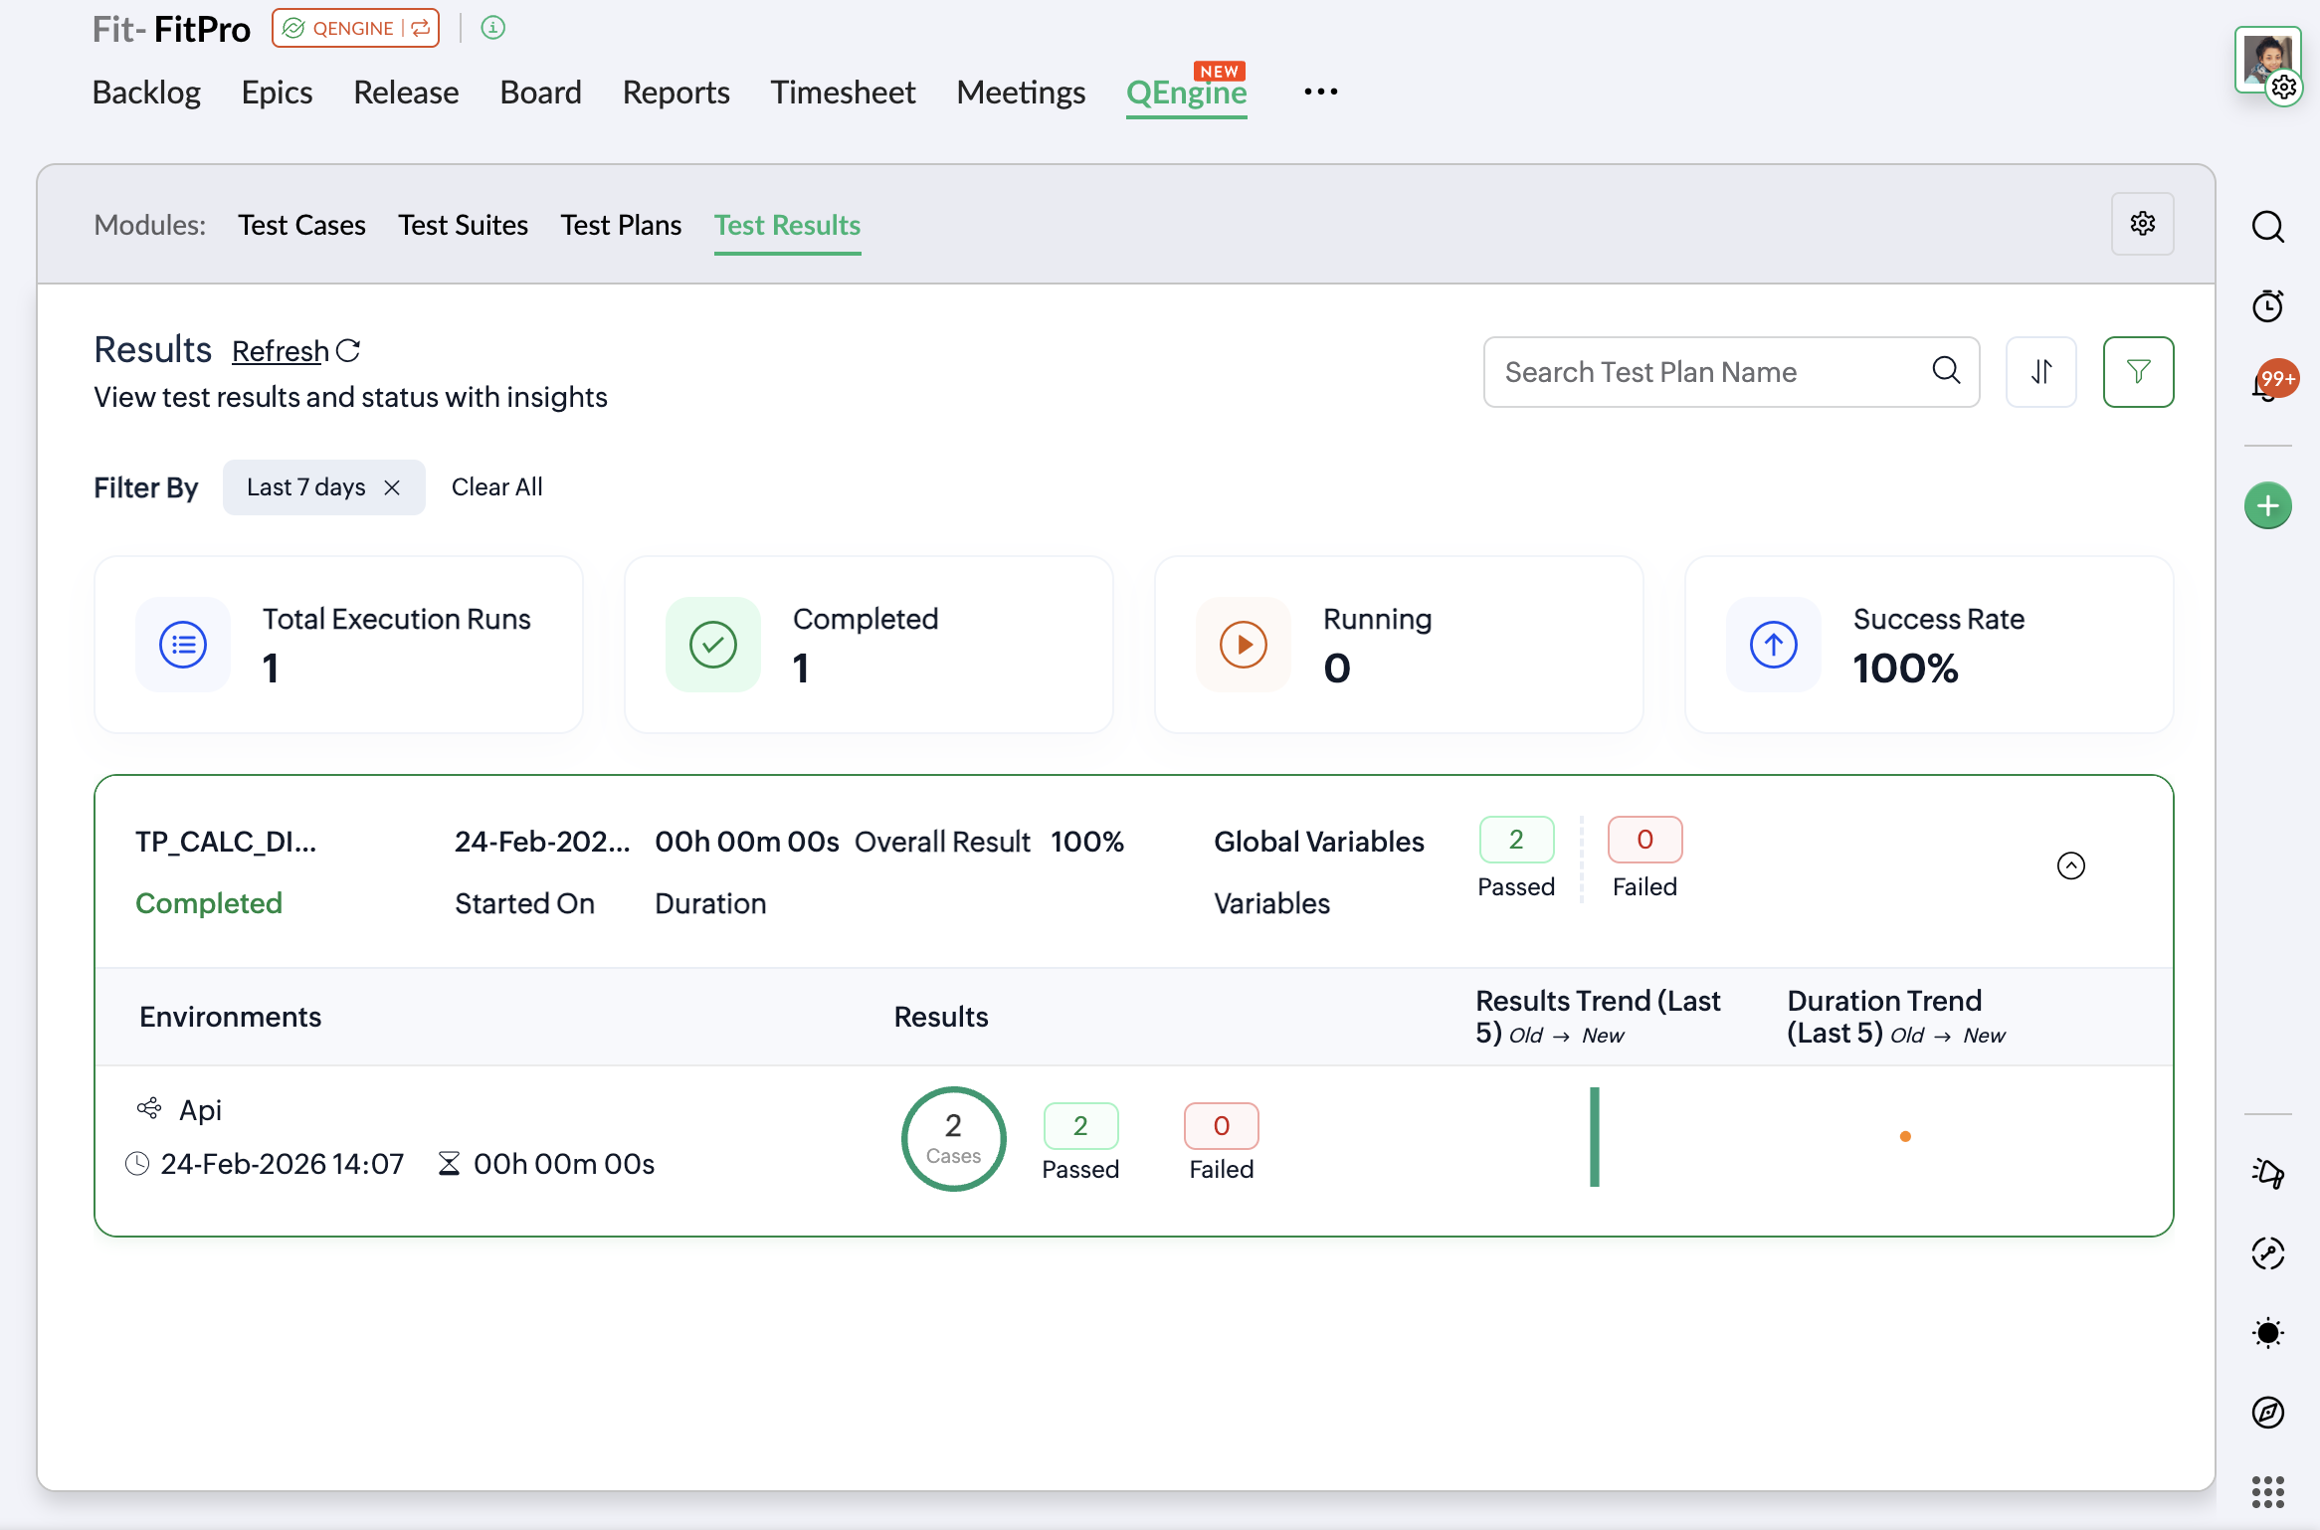Click the Search Test Plan Name field
This screenshot has width=2320, height=1530.
1711,372
